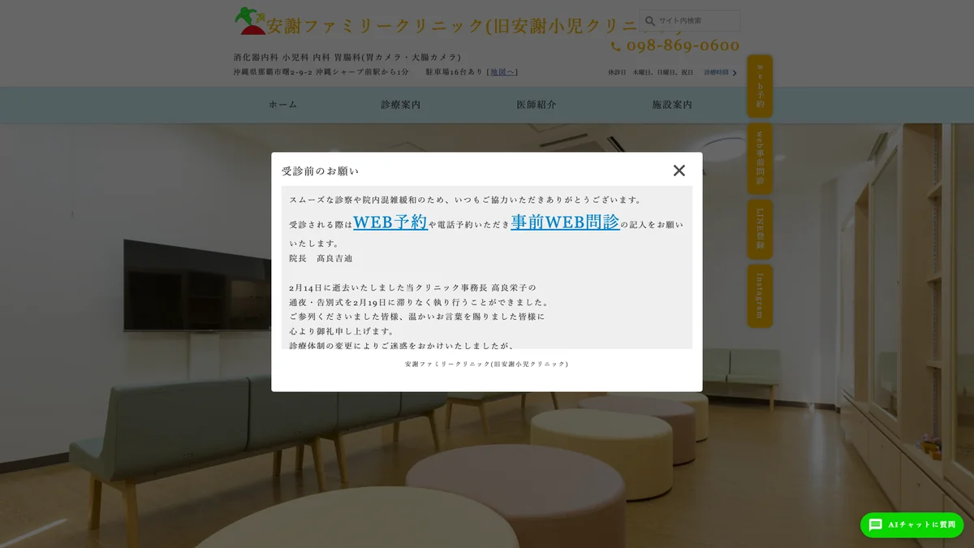
Task: Call phone number 098-869-0600
Action: [x=683, y=45]
